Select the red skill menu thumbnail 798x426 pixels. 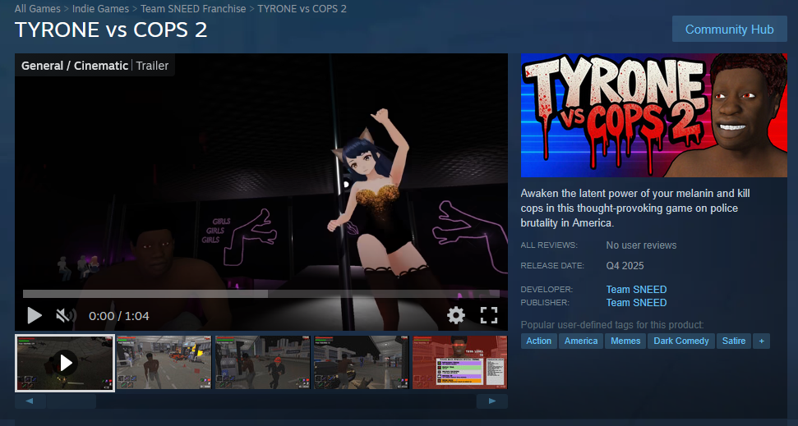point(460,363)
